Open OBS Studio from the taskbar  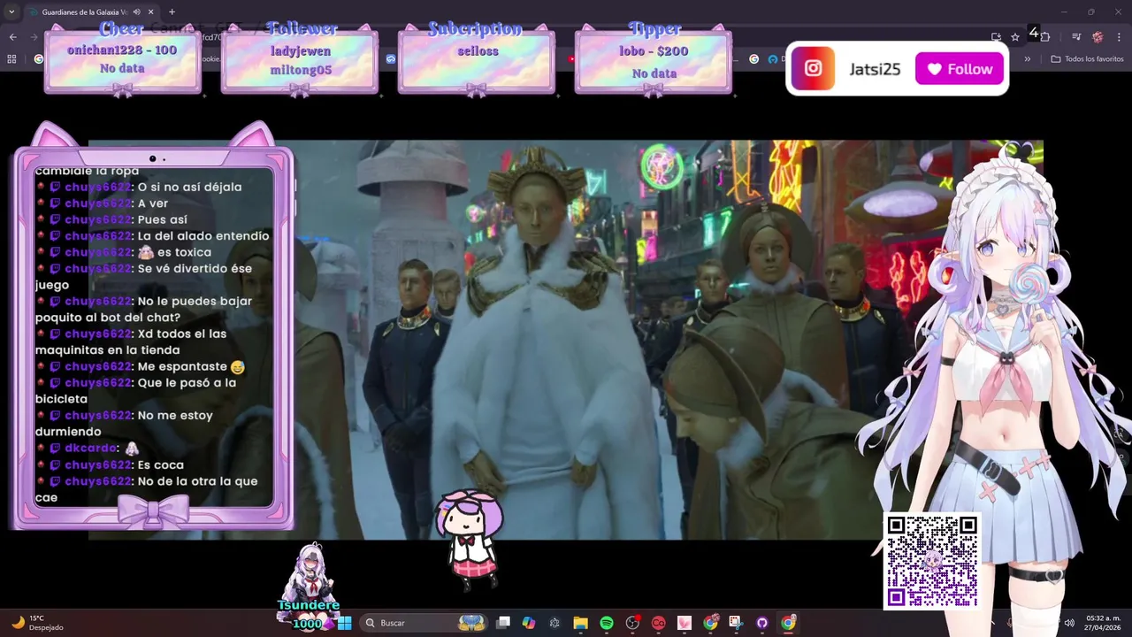(632, 623)
